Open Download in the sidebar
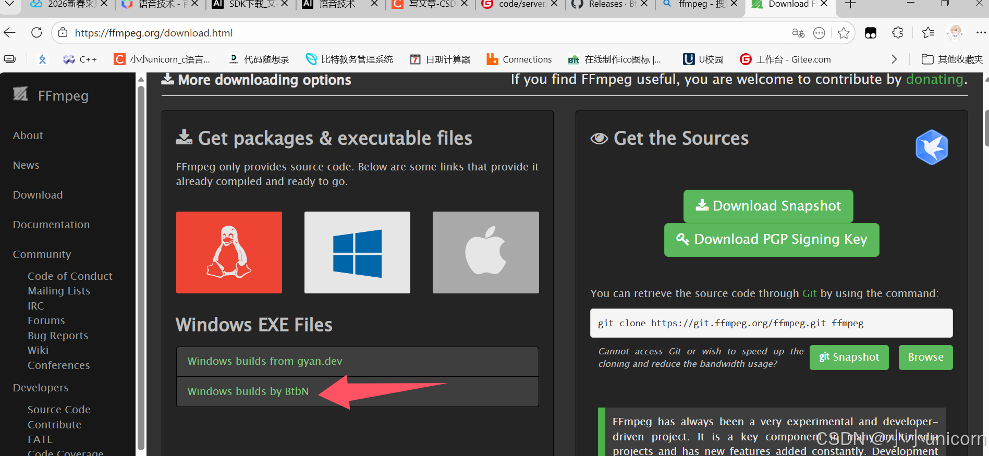This screenshot has width=989, height=456. [x=38, y=195]
